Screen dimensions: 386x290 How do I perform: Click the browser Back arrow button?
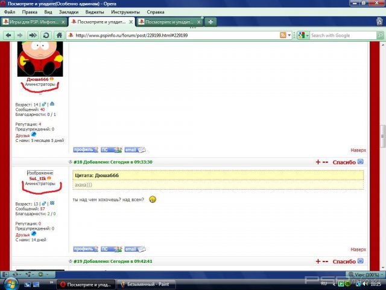pyautogui.click(x=8, y=36)
